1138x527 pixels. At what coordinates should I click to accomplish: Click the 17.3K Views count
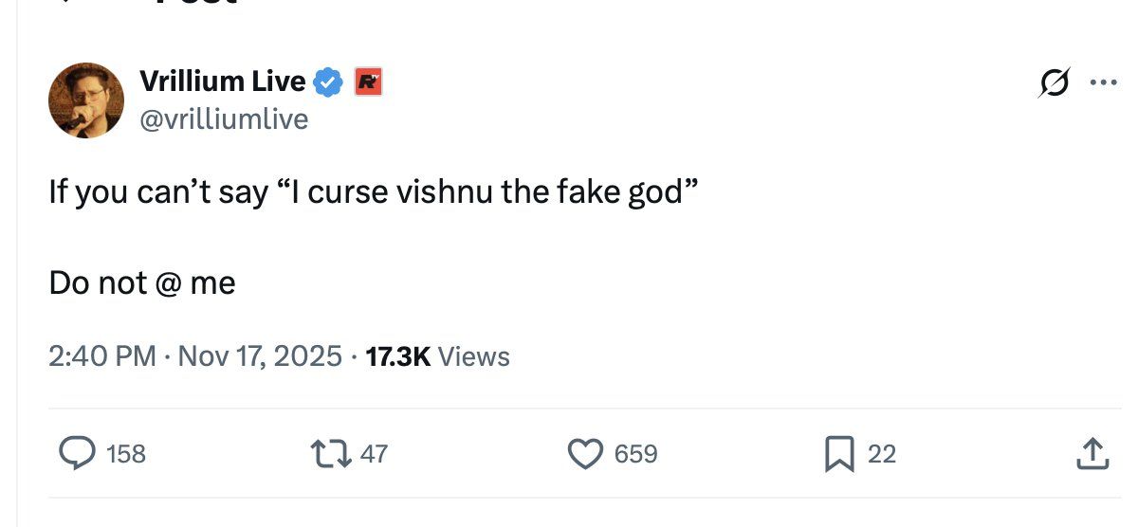point(437,356)
